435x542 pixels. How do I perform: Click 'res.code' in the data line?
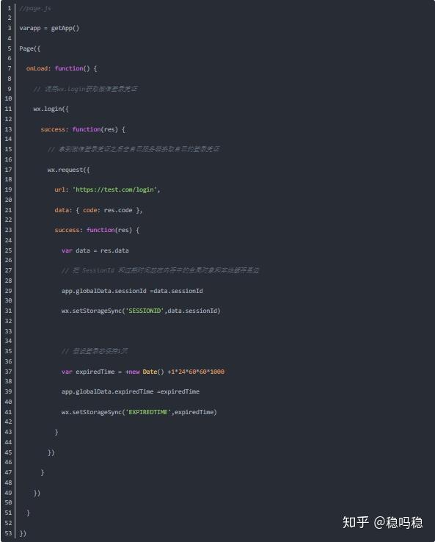[x=118, y=210]
